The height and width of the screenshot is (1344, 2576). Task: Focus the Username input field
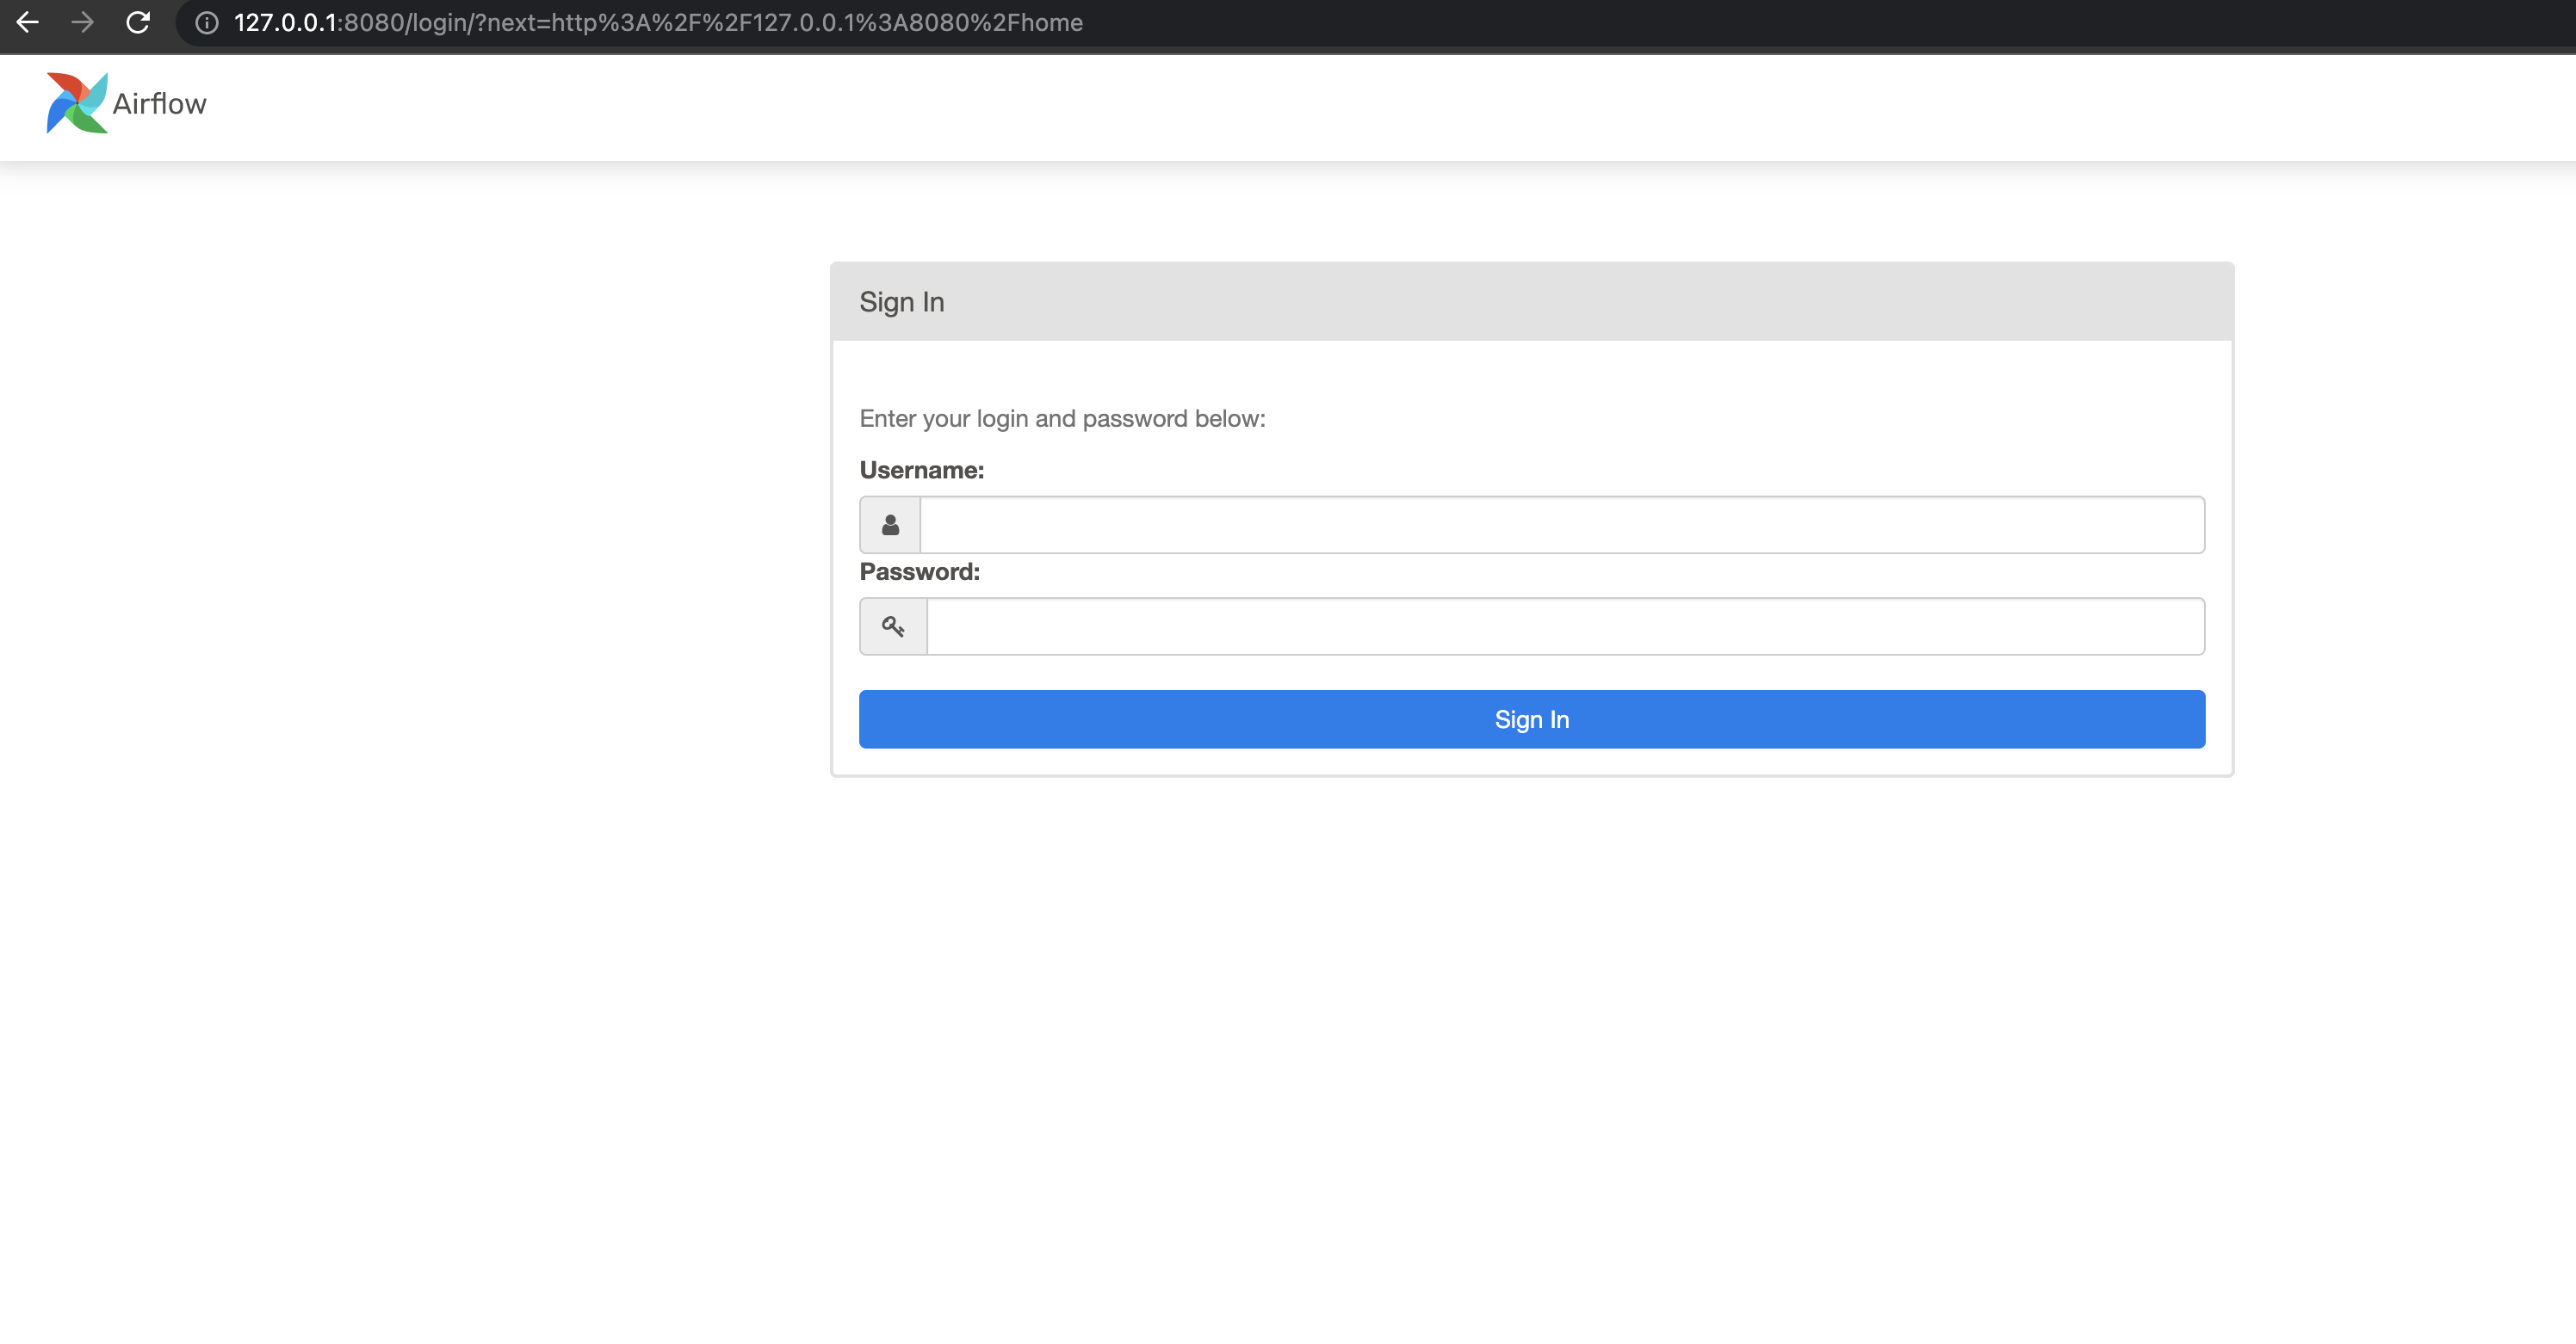[x=1561, y=525]
